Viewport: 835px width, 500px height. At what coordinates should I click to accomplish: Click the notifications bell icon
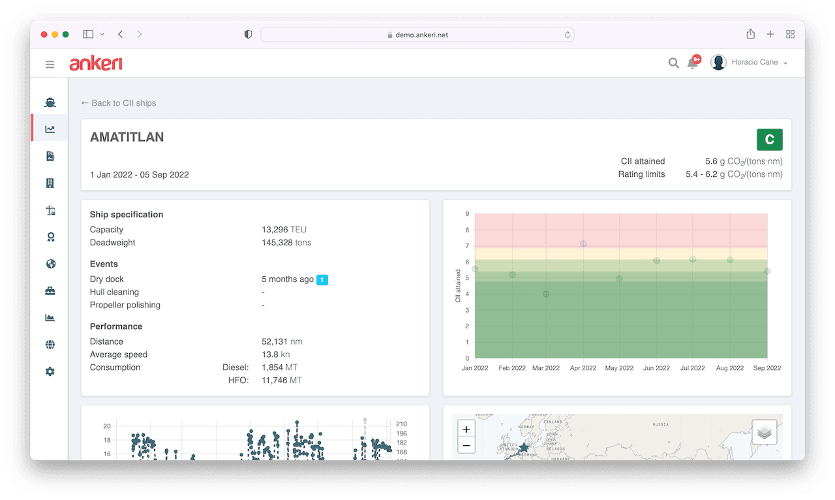point(693,63)
